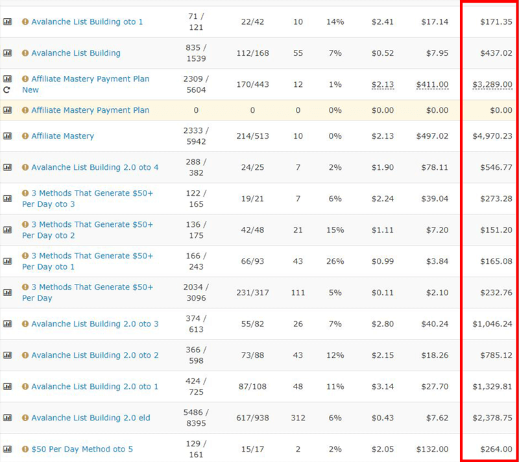Open Affiliate Mastery Payment Plan New product
Screen dimensions: 519x462
coord(86,84)
